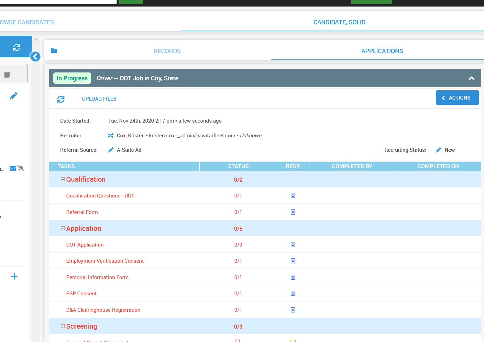Click the COMPLETED ON column header
Image resolution: width=484 pixels, height=342 pixels.
coord(438,166)
